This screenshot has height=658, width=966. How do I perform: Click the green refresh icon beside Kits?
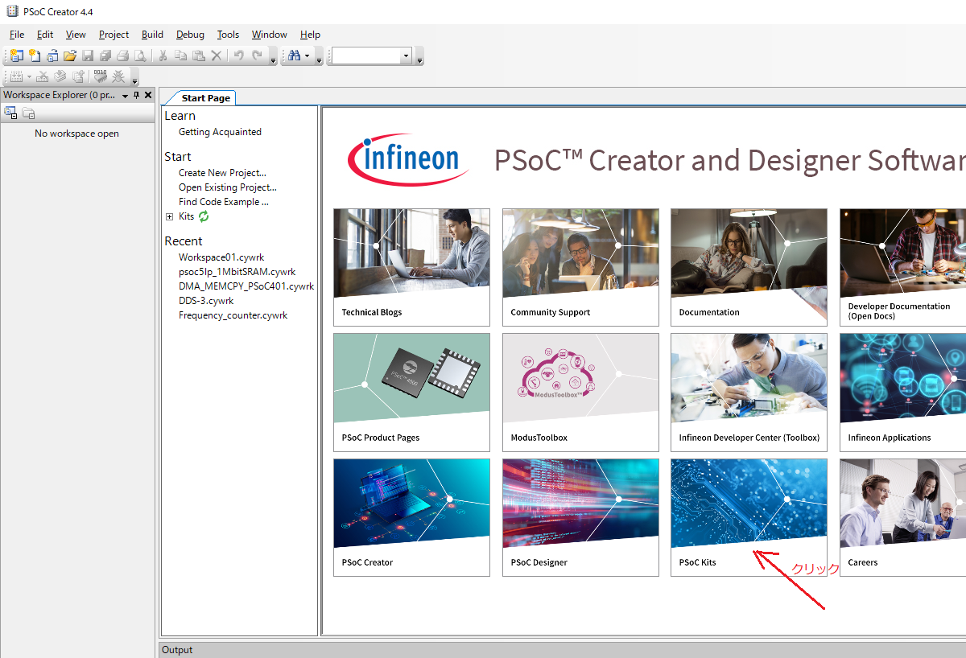tap(204, 216)
